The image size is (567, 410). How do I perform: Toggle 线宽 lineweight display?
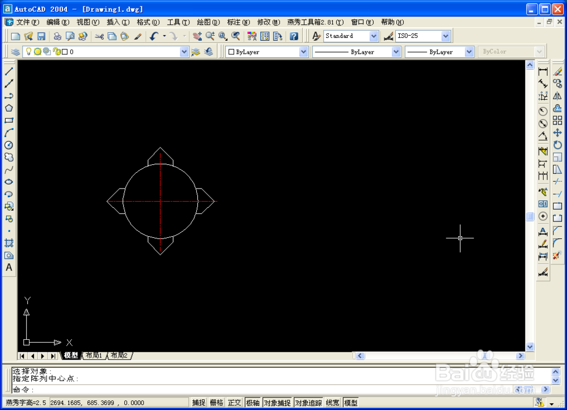click(x=332, y=403)
